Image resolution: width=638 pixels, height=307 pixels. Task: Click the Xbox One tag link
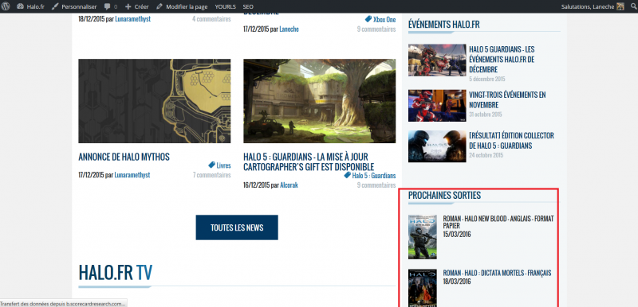point(384,19)
